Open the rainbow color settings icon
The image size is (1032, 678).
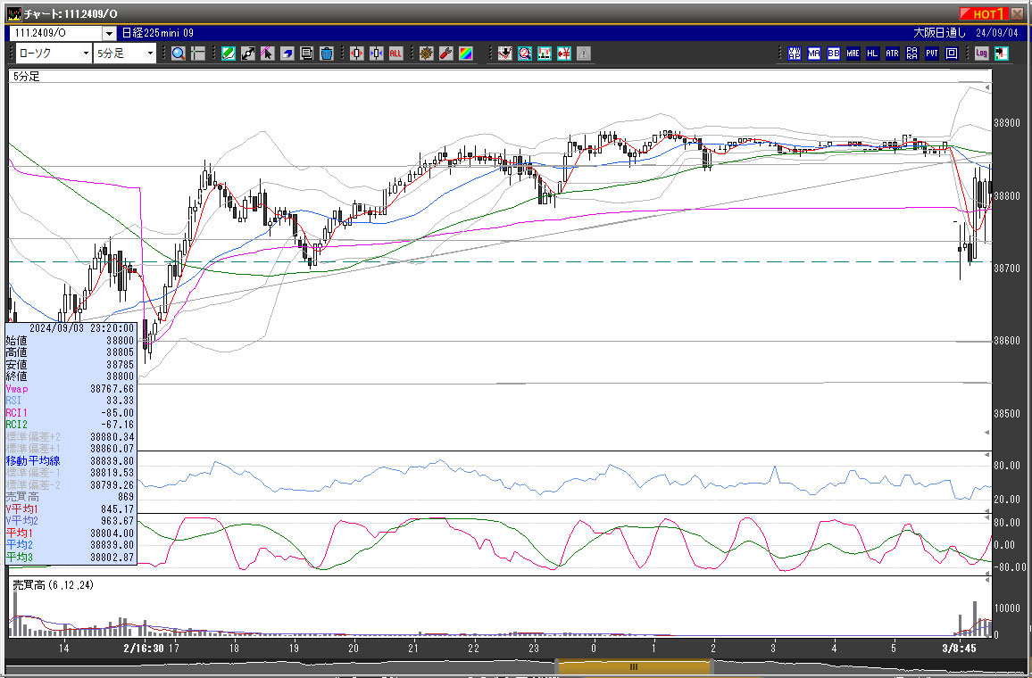coord(466,54)
